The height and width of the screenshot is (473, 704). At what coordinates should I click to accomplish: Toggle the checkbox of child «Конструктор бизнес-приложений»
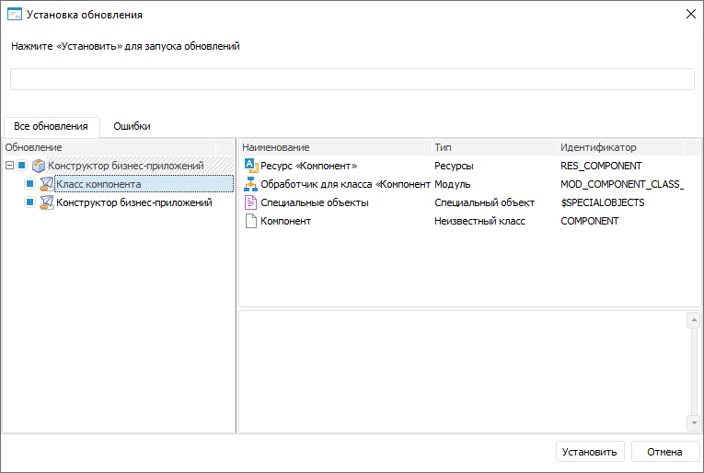click(x=30, y=202)
